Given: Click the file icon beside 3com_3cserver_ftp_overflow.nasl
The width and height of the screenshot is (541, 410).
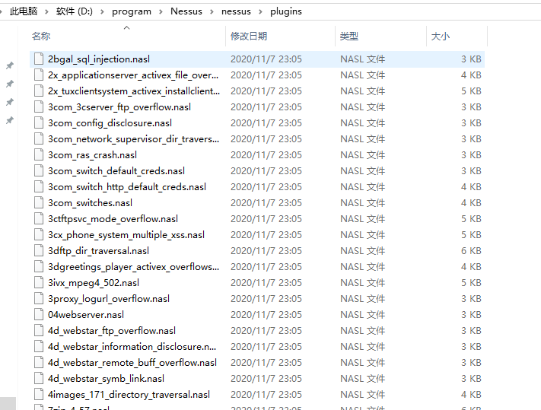Looking at the screenshot, I should click(39, 107).
